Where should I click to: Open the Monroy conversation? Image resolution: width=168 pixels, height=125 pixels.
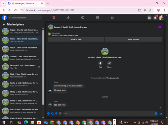21,67
